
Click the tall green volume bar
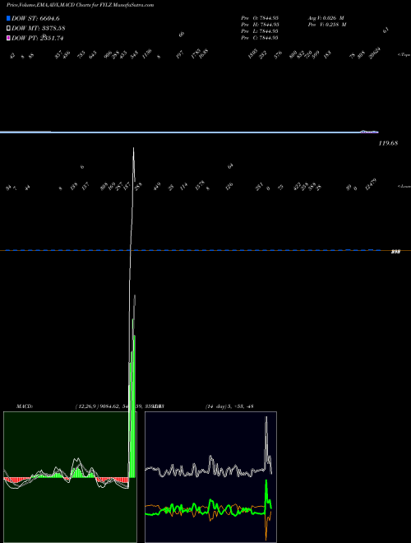tap(132, 398)
